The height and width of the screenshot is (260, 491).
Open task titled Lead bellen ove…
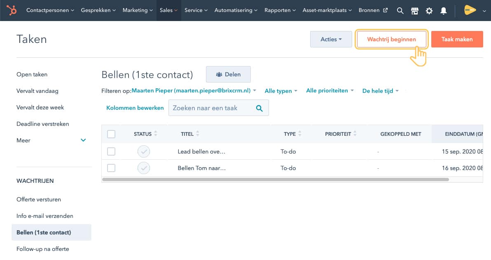(201, 151)
